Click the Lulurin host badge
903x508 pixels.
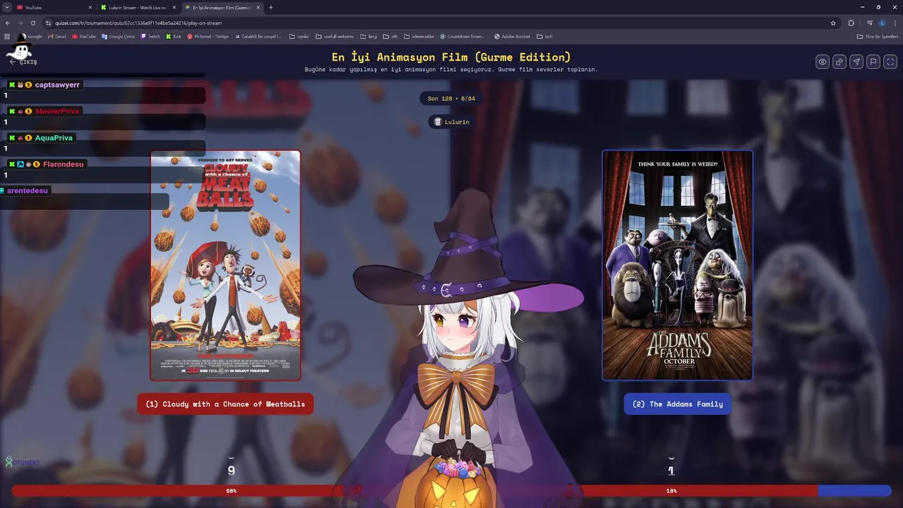tap(451, 122)
